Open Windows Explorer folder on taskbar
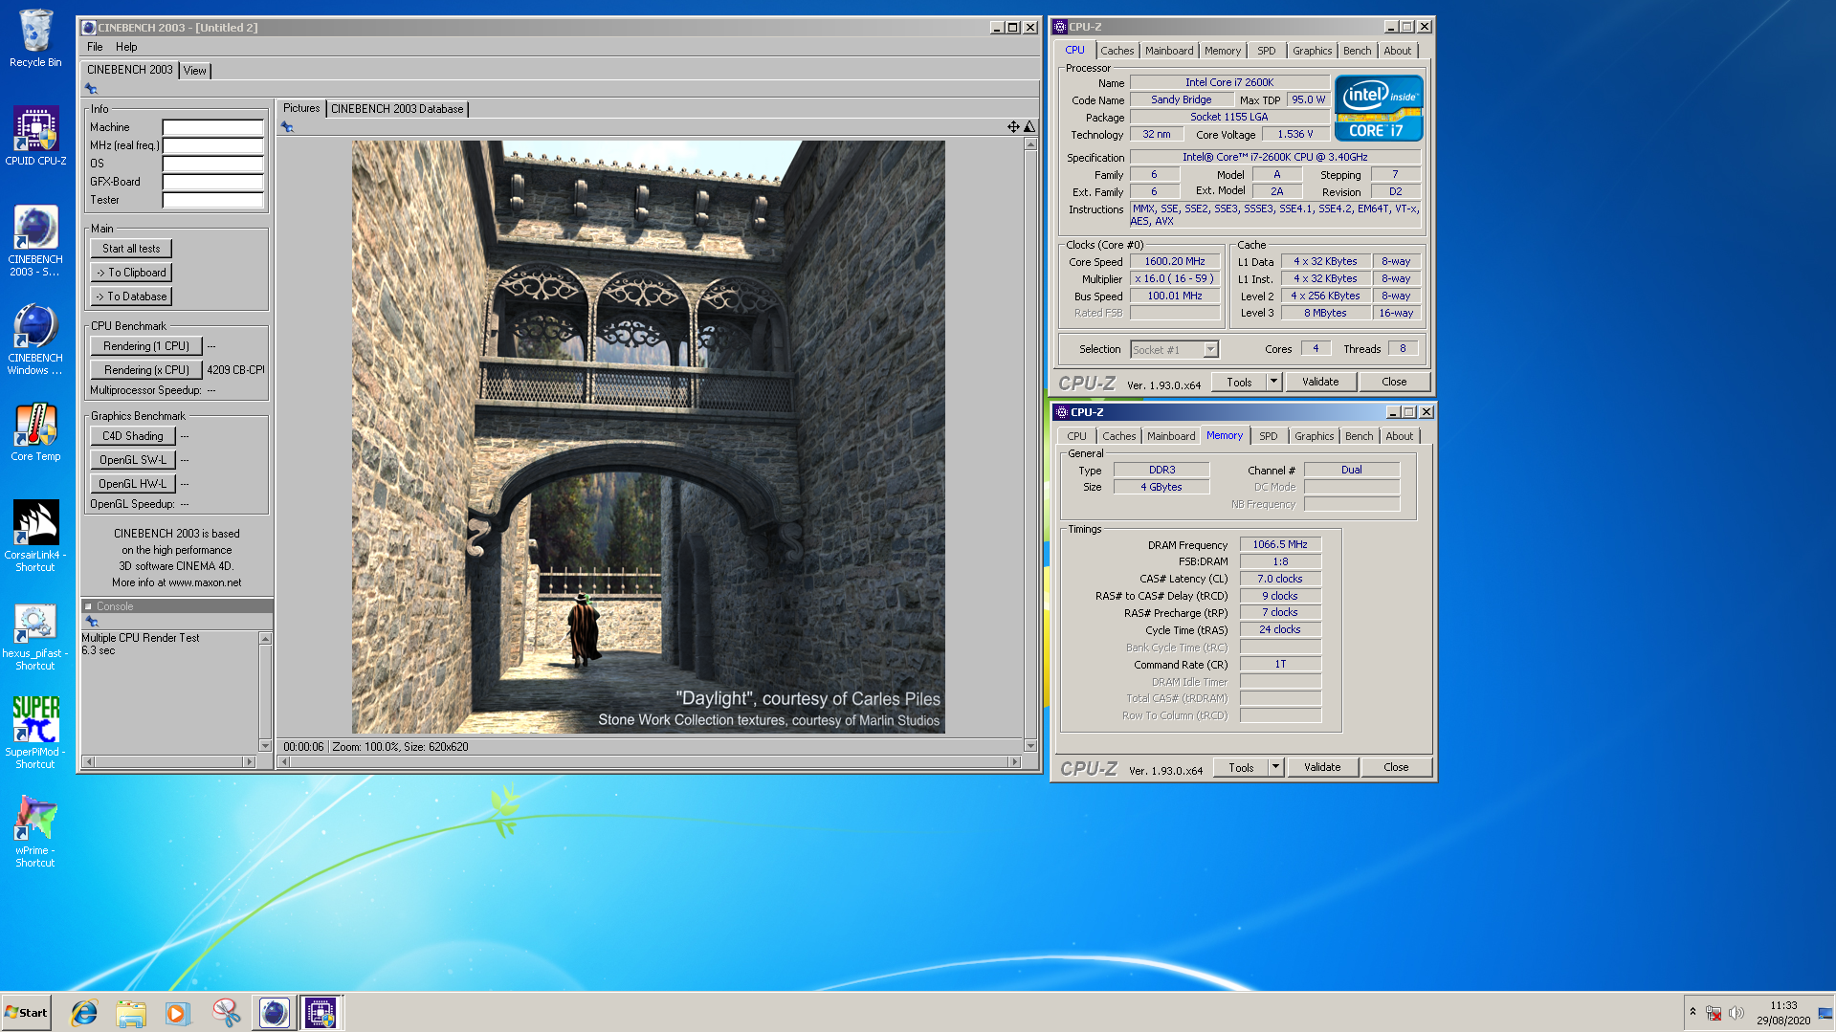The height and width of the screenshot is (1032, 1836). pos(131,1013)
